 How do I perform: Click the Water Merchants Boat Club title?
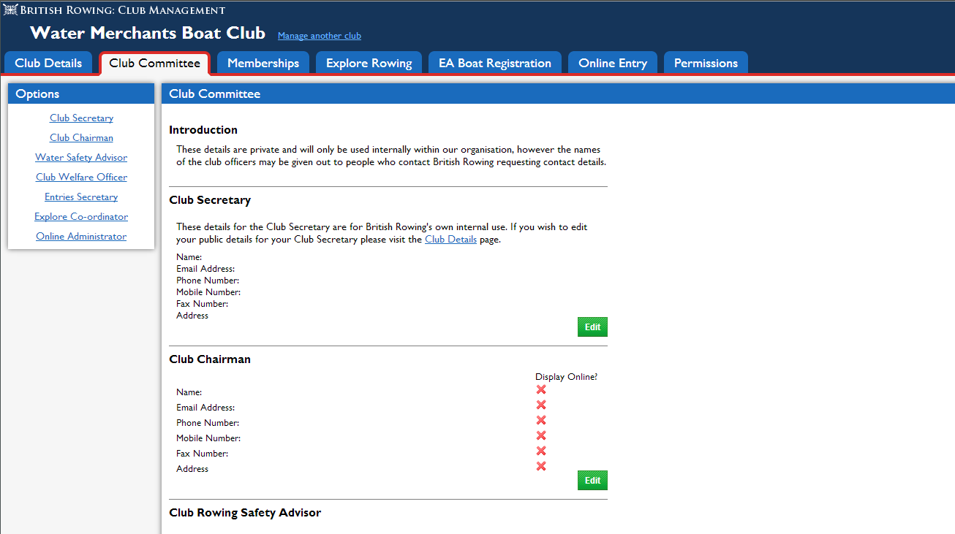148,33
